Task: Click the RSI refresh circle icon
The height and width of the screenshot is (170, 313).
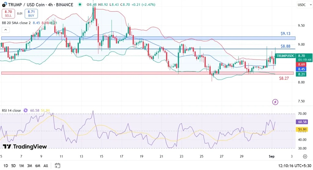Action: 26,110
